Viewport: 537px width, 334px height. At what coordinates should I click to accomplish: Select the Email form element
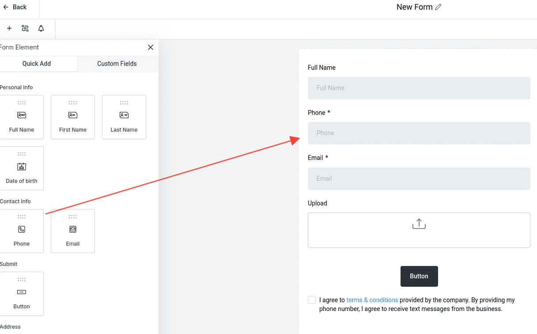tap(72, 231)
